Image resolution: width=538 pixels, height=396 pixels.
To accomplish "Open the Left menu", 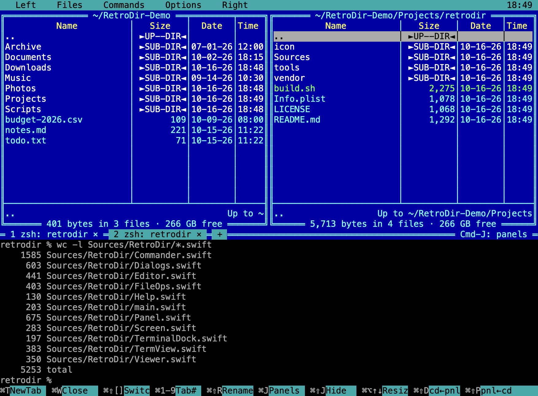I will 25,5.
